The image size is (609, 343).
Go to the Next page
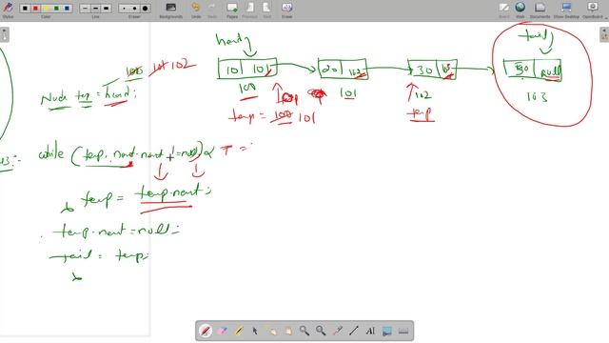[x=266, y=10]
